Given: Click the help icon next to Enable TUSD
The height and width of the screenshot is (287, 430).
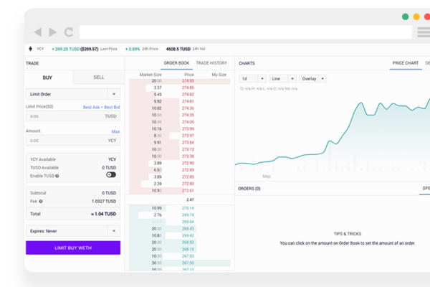Looking at the screenshot, I should 57,176.
